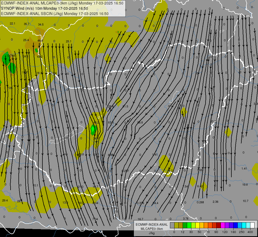This screenshot has width=258, height=237.
Task: Click the map value '29.8'
Action: (x=81, y=154)
